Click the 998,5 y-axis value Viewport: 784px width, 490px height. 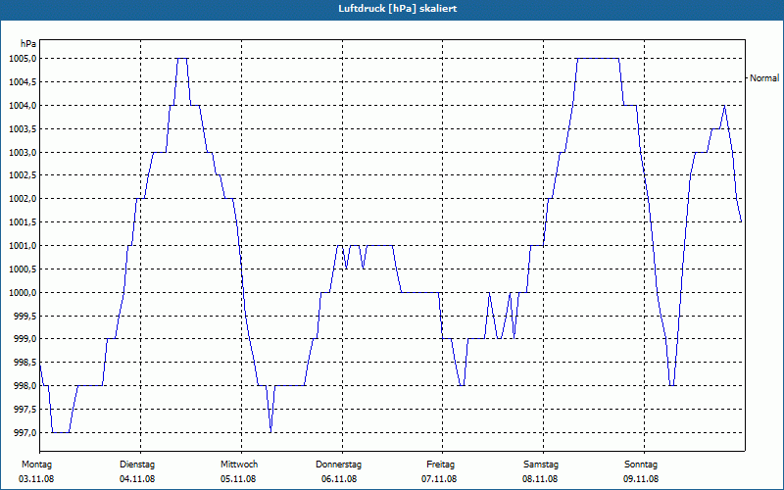(x=24, y=363)
